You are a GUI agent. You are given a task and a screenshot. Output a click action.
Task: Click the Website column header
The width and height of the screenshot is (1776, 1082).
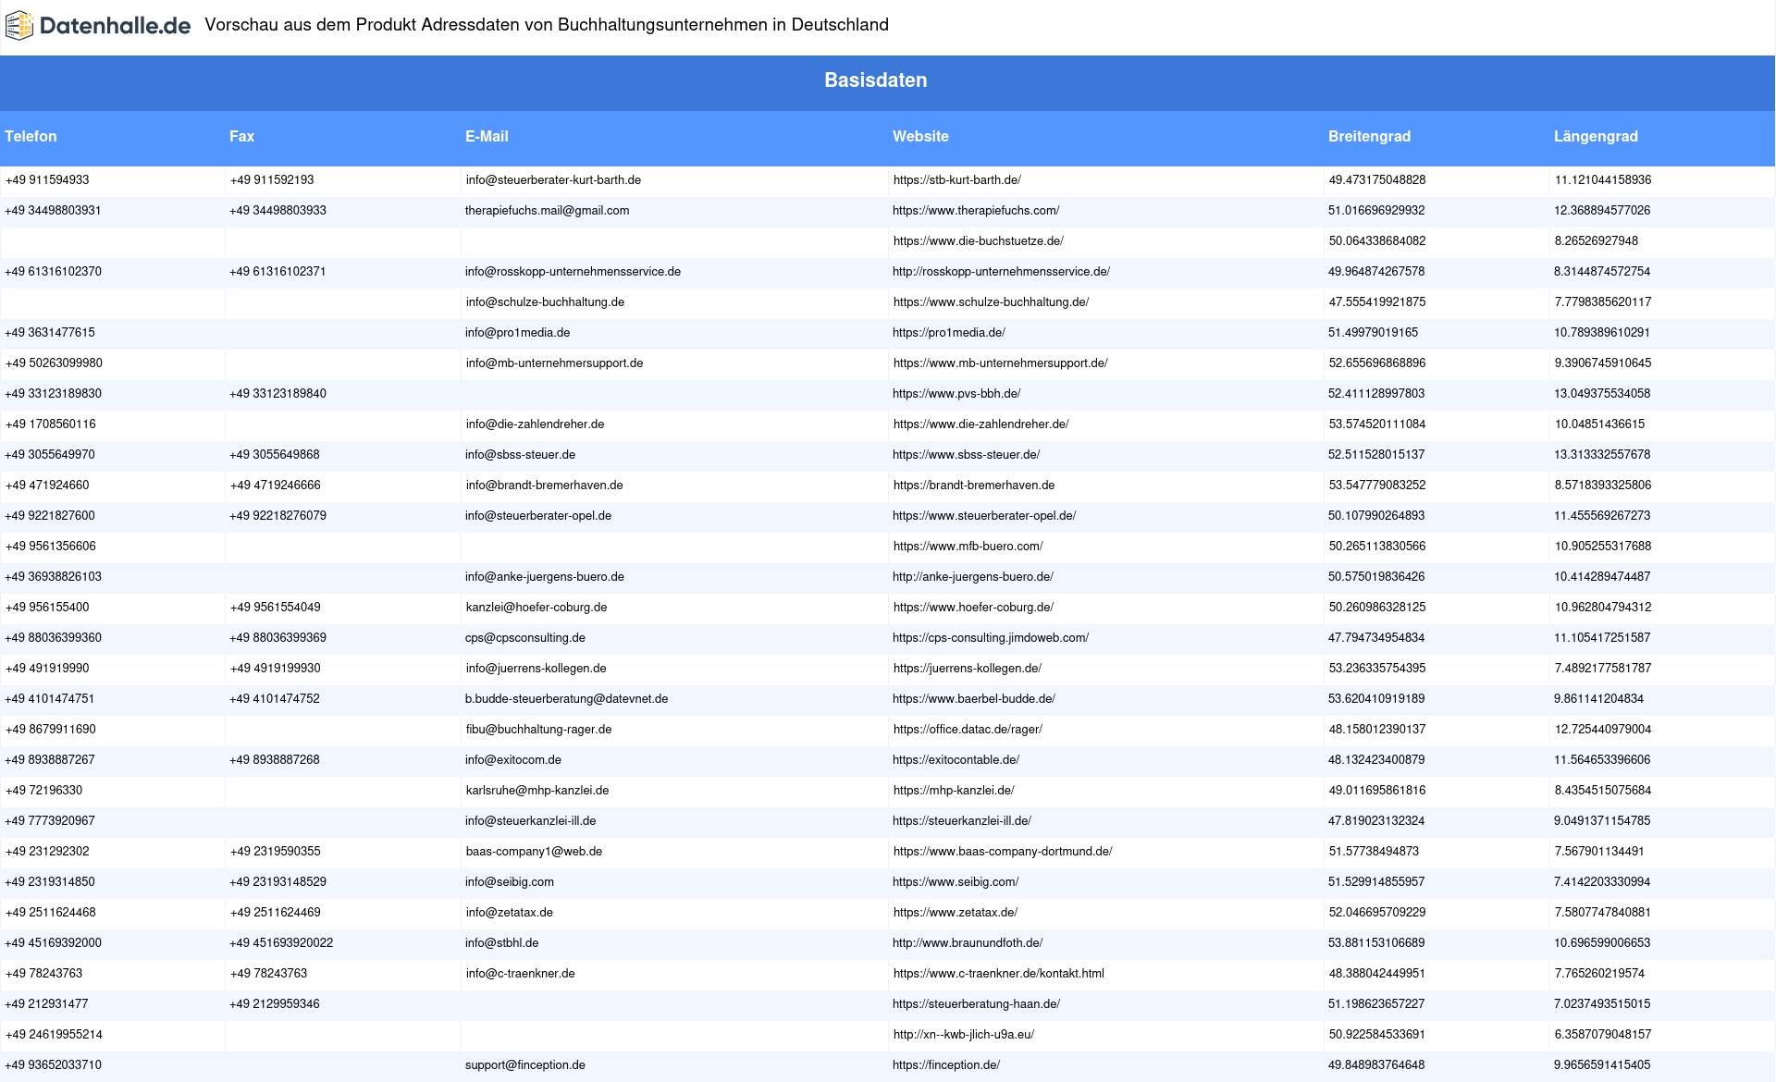click(920, 137)
